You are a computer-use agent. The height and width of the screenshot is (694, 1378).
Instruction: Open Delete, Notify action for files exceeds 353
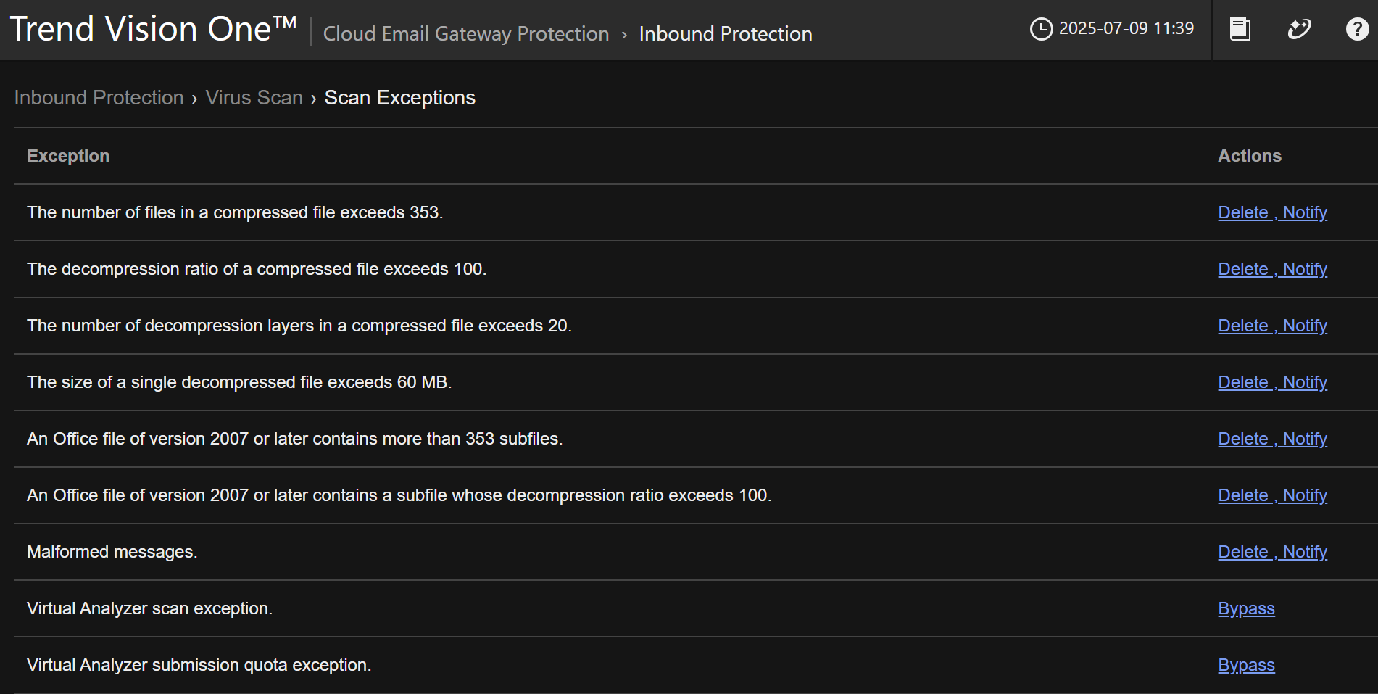coord(1272,212)
